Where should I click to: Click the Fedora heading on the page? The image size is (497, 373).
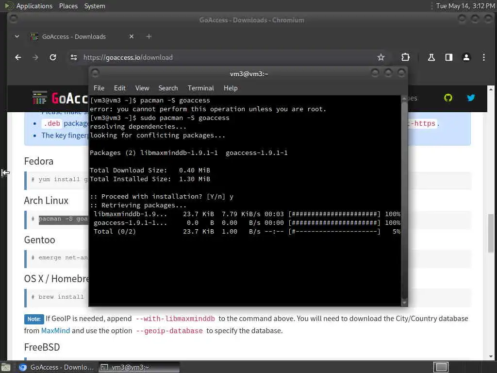pos(39,161)
